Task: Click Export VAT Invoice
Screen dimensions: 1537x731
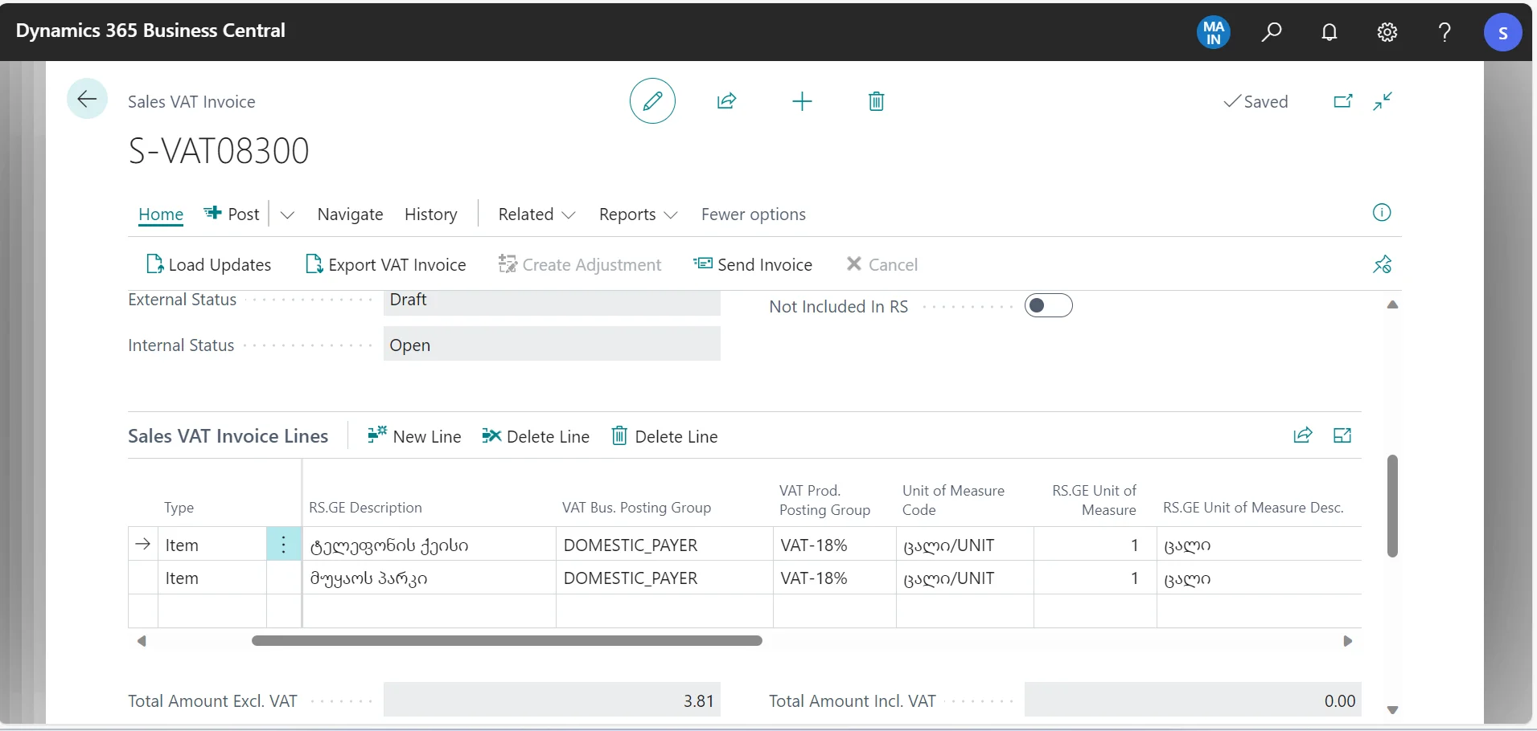Action: tap(386, 264)
